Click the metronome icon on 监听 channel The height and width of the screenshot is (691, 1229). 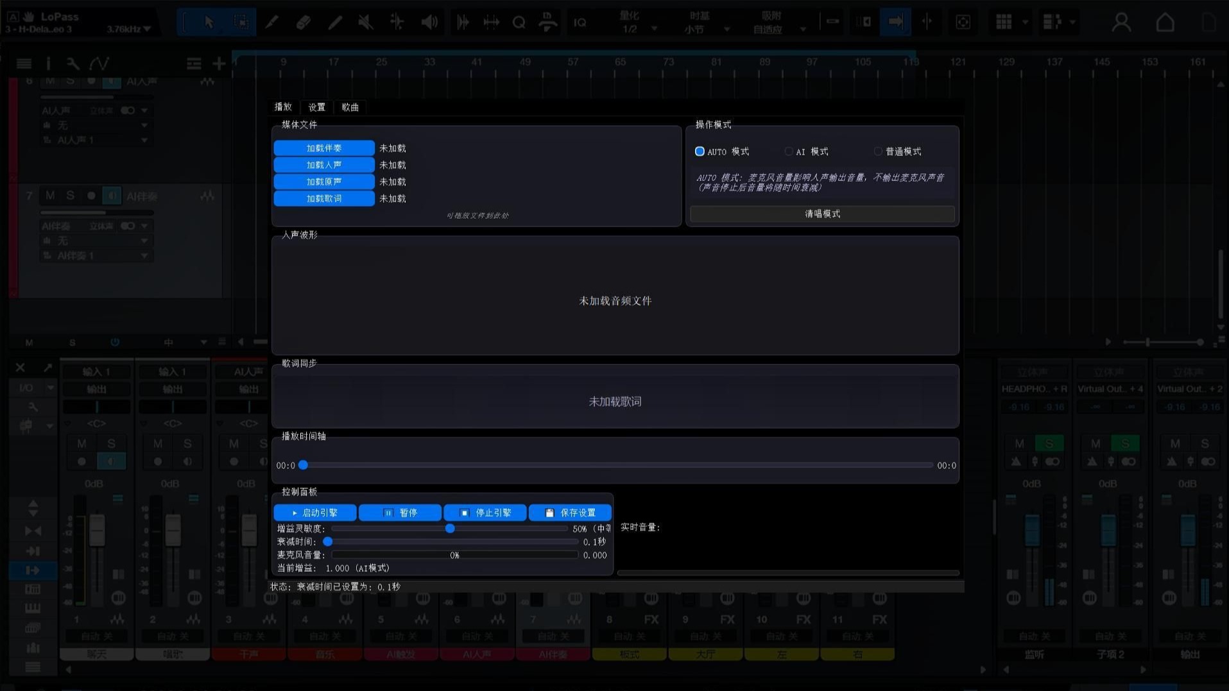click(x=1016, y=461)
